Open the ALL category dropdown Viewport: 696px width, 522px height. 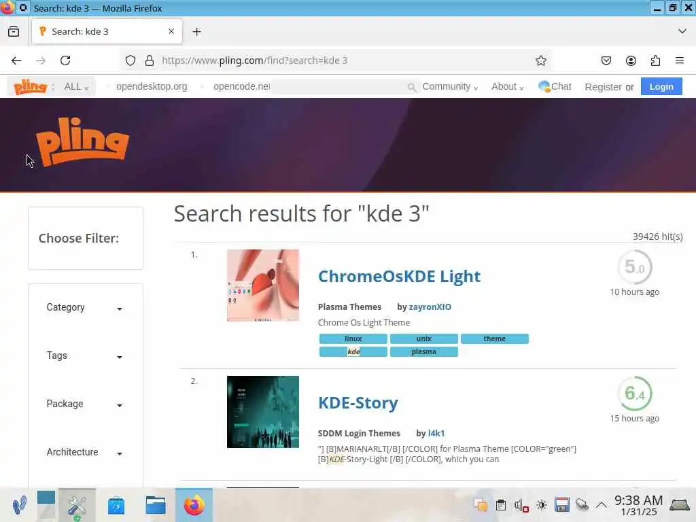tap(76, 87)
